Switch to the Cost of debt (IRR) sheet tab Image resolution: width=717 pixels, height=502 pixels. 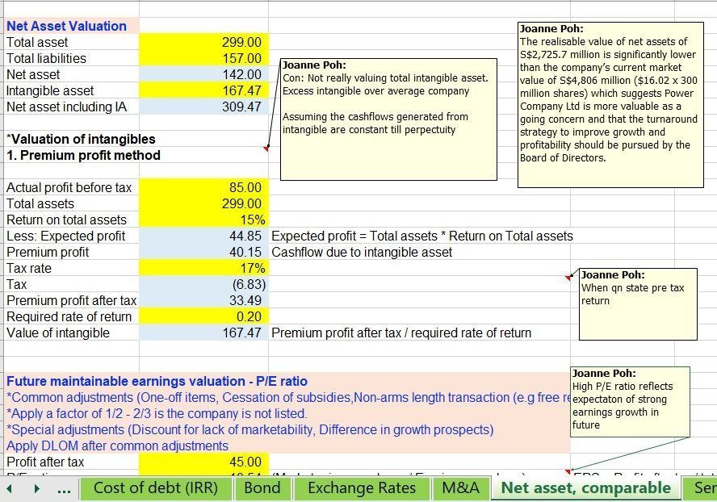(x=156, y=487)
